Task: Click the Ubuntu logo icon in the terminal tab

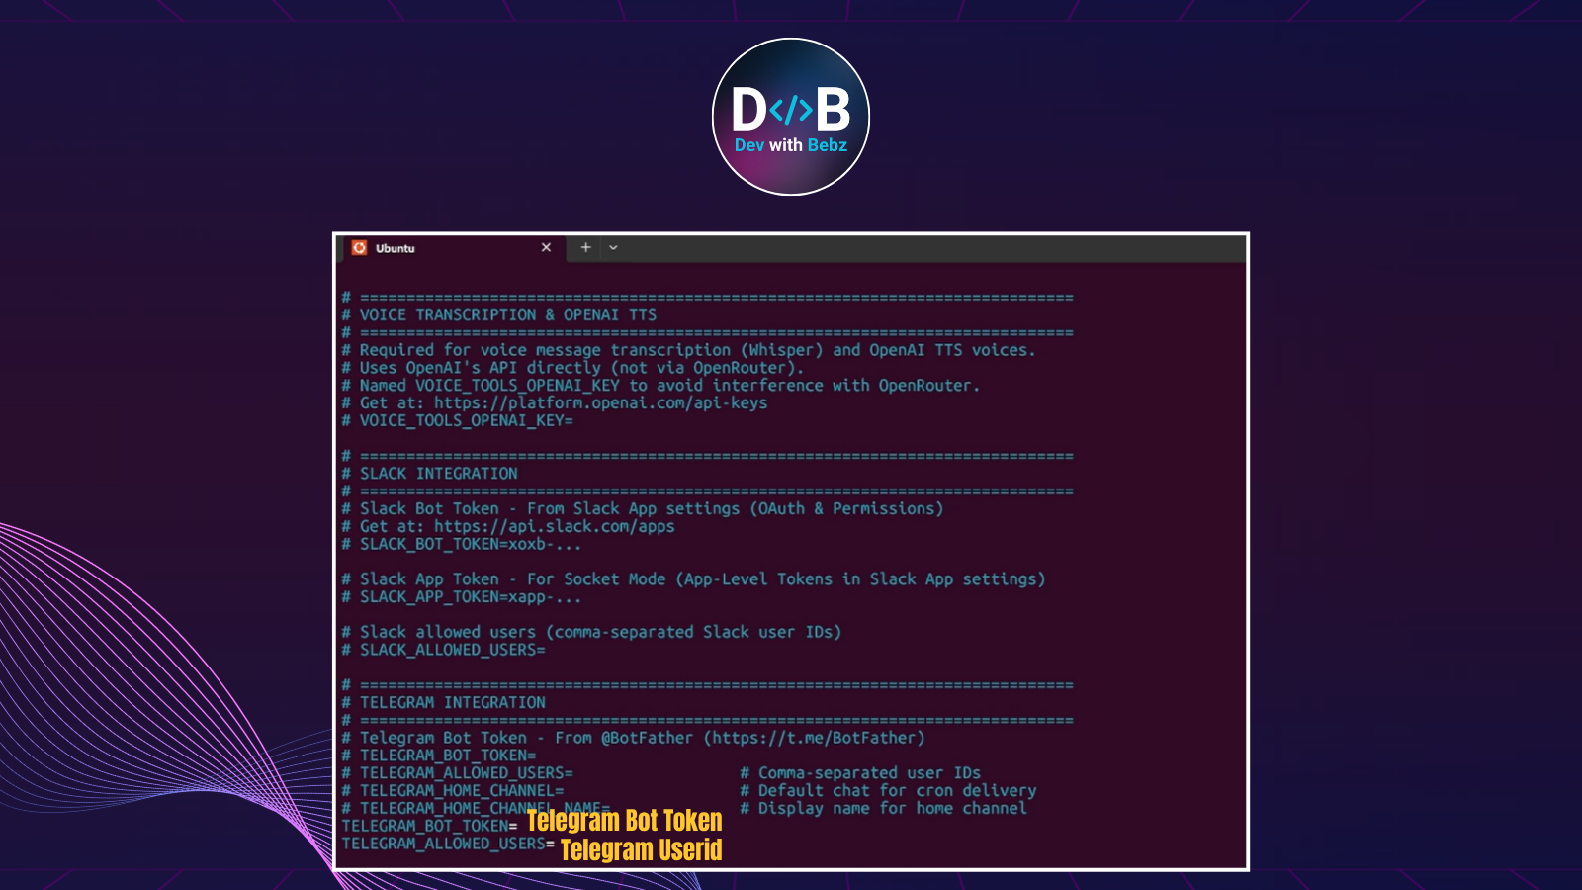Action: tap(359, 248)
